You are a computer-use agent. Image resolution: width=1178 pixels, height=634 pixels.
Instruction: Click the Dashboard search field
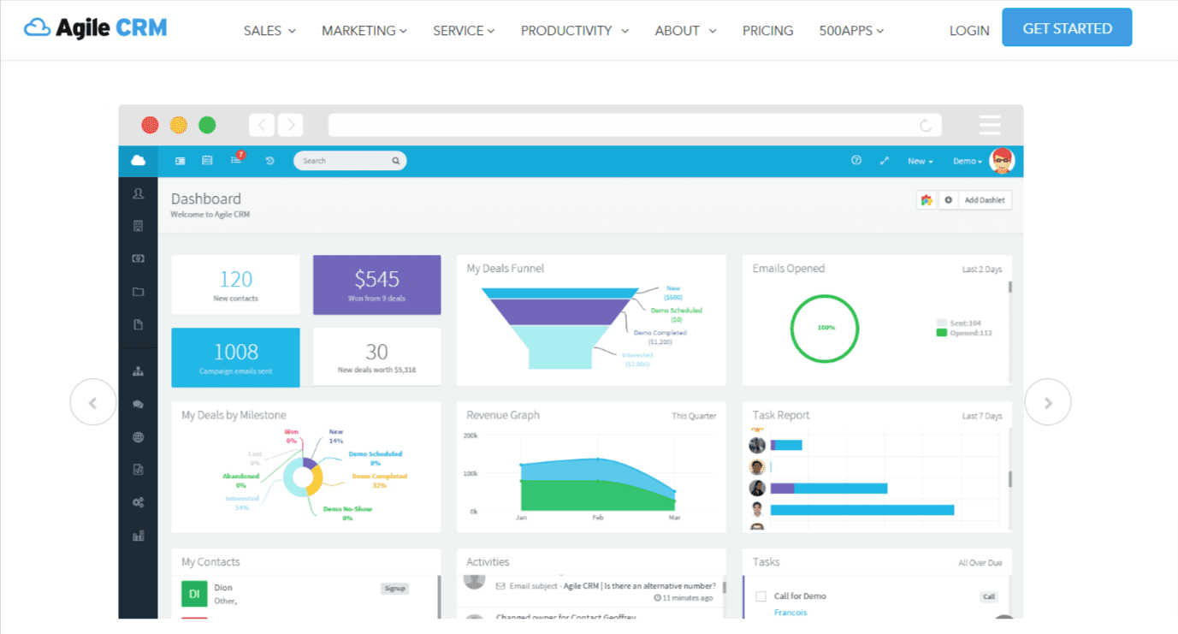(350, 161)
